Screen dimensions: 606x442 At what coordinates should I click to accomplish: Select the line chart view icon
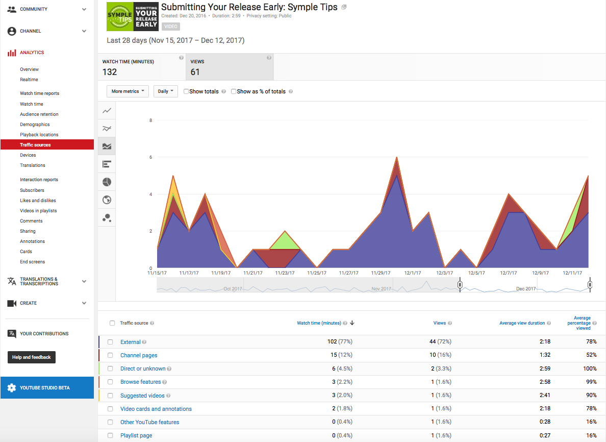click(107, 111)
